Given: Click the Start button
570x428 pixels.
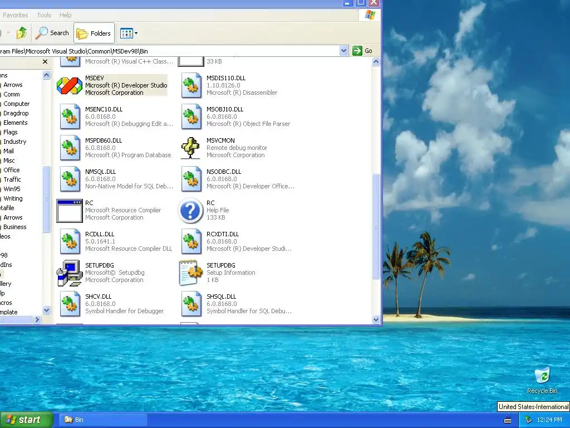Looking at the screenshot, I should coord(27,420).
